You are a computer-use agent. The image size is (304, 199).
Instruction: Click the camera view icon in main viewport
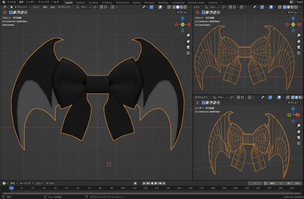pyautogui.click(x=188, y=47)
